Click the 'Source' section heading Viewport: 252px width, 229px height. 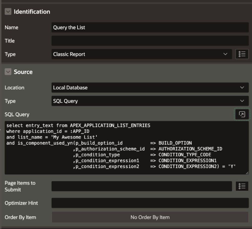click(x=23, y=72)
